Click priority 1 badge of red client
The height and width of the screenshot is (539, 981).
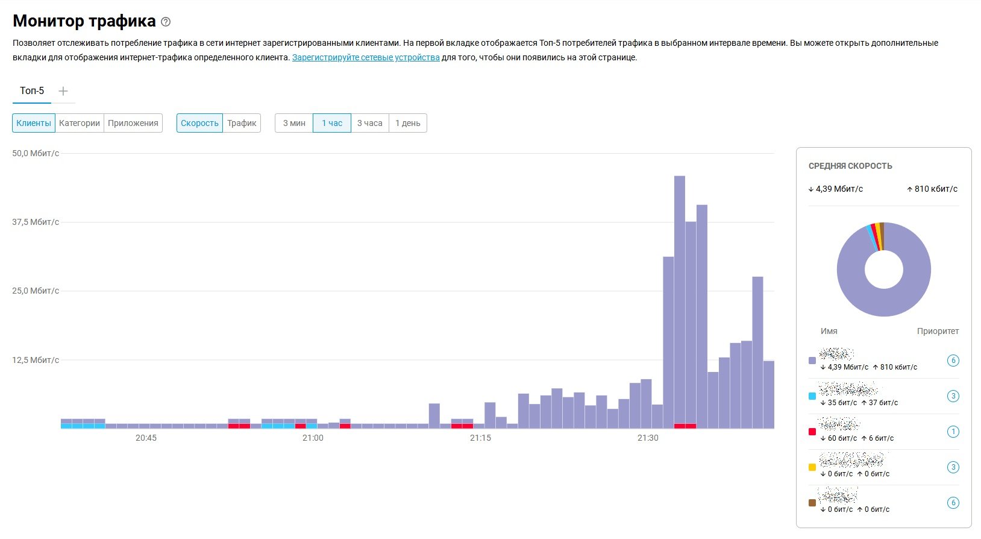coord(953,432)
